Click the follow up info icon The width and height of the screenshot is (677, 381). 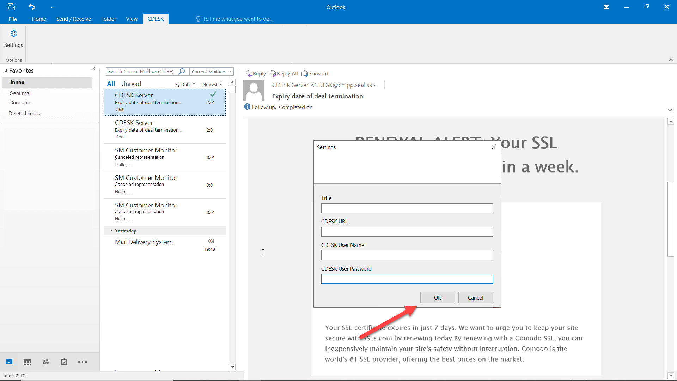pyautogui.click(x=247, y=107)
